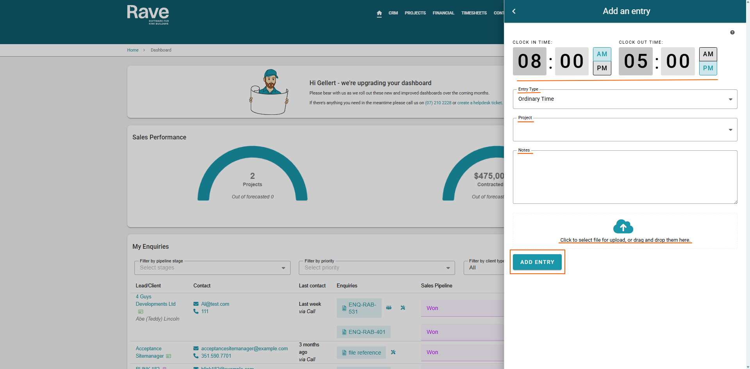
Task: Click the clock in minutes field
Action: [572, 61]
